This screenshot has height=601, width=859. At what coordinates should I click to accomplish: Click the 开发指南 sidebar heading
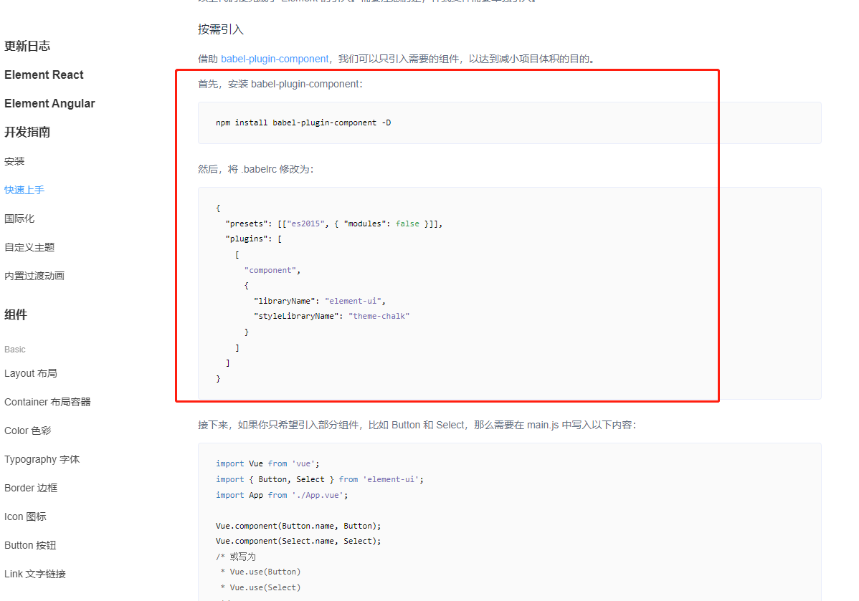[27, 132]
